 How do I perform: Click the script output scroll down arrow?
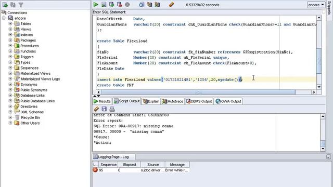tap(323, 149)
